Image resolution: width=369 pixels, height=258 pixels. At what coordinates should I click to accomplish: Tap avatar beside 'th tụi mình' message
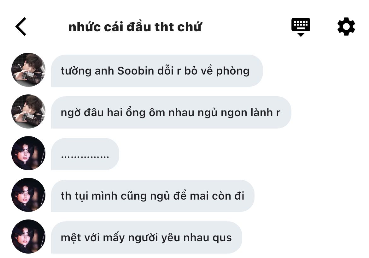(x=28, y=195)
